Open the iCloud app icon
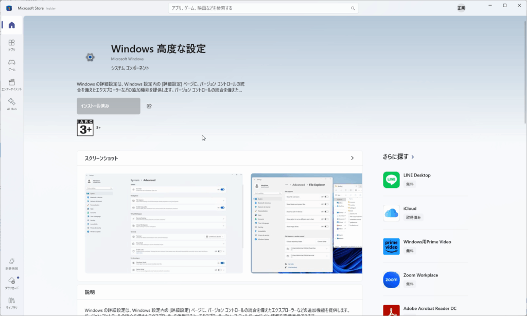This screenshot has width=527, height=316. (x=391, y=213)
